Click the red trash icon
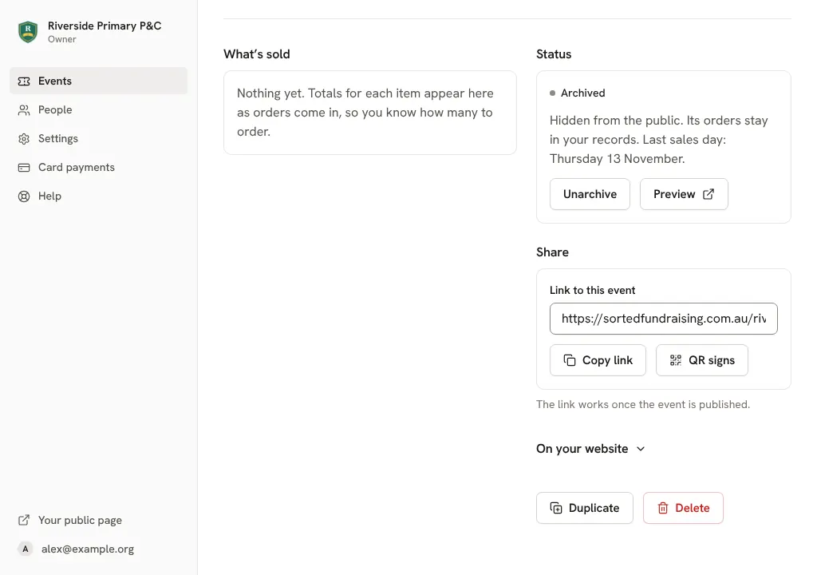The width and height of the screenshot is (817, 575). pyautogui.click(x=663, y=508)
